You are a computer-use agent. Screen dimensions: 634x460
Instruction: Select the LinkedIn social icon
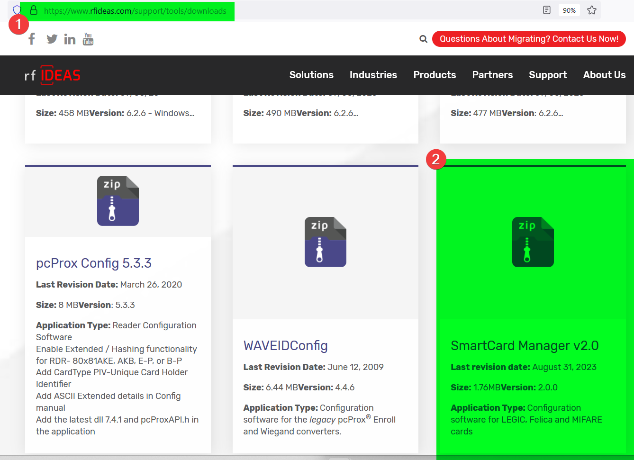(70, 39)
